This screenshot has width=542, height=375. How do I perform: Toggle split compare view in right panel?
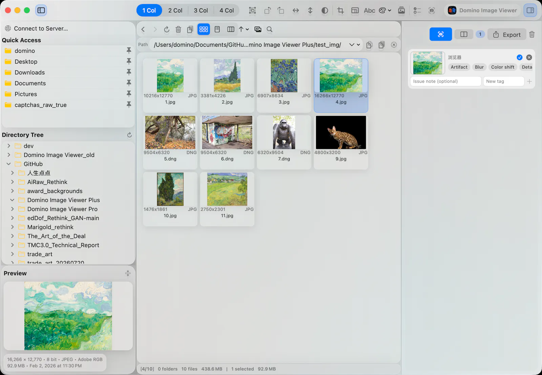pyautogui.click(x=464, y=34)
